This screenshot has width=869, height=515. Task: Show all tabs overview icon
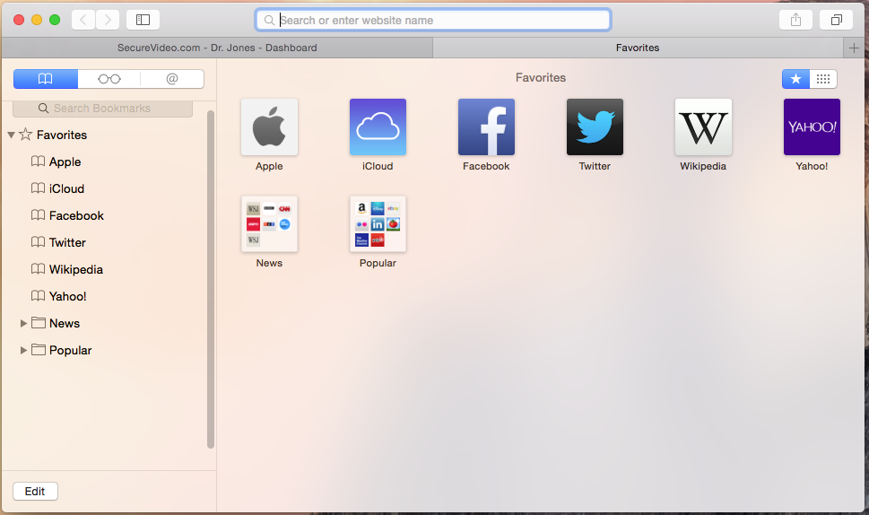coord(836,20)
